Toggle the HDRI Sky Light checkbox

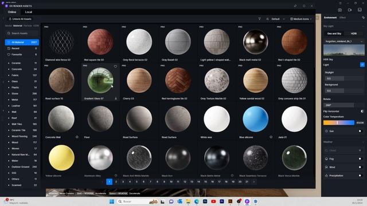(x=362, y=65)
